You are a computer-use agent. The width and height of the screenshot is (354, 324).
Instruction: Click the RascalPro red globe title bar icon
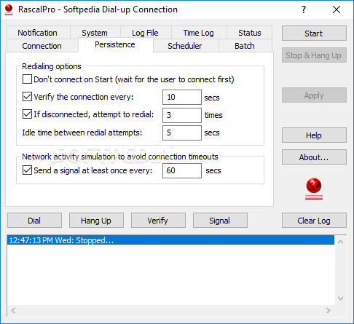click(9, 9)
